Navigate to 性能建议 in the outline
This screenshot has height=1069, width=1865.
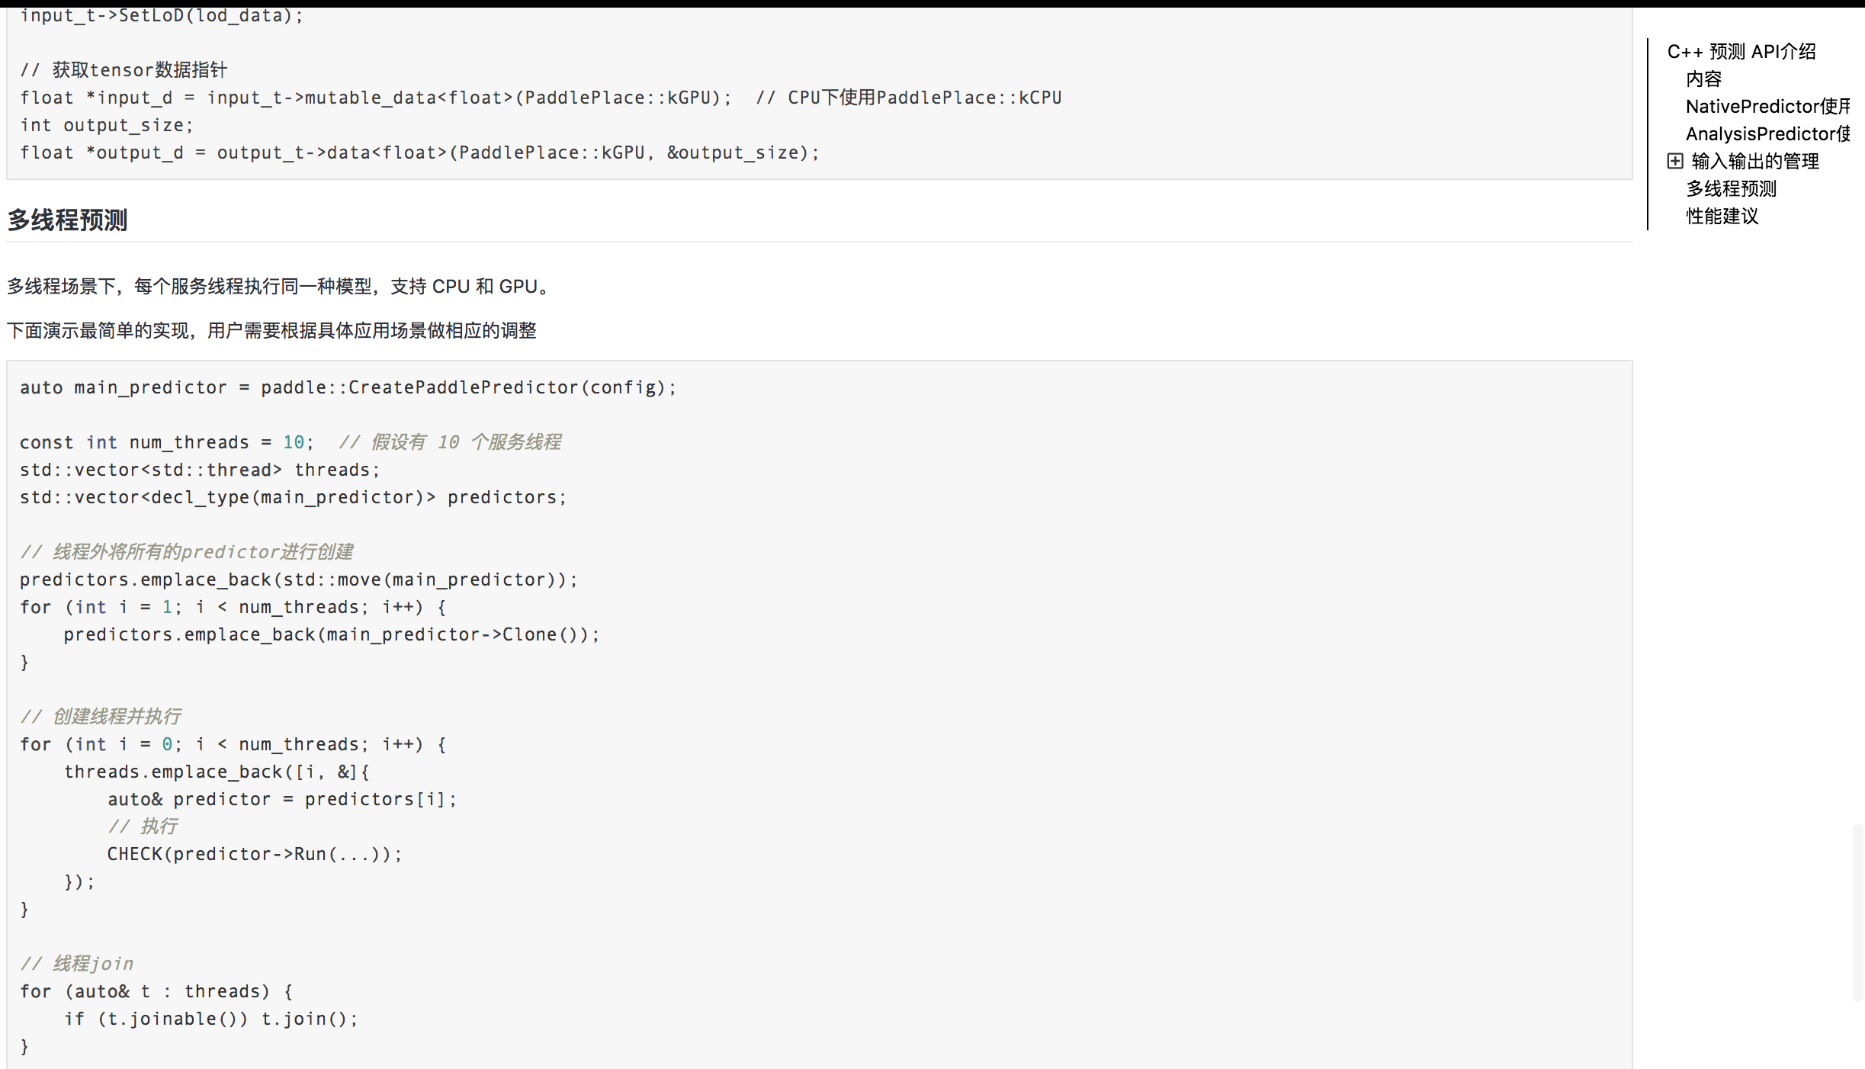click(1722, 216)
